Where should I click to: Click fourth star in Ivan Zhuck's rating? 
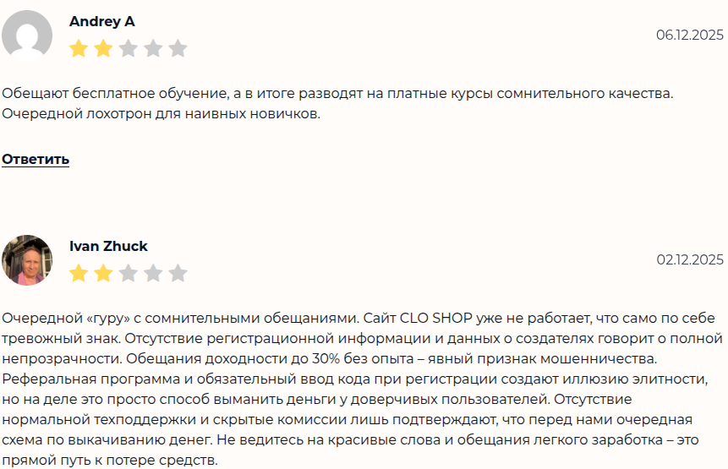153,273
